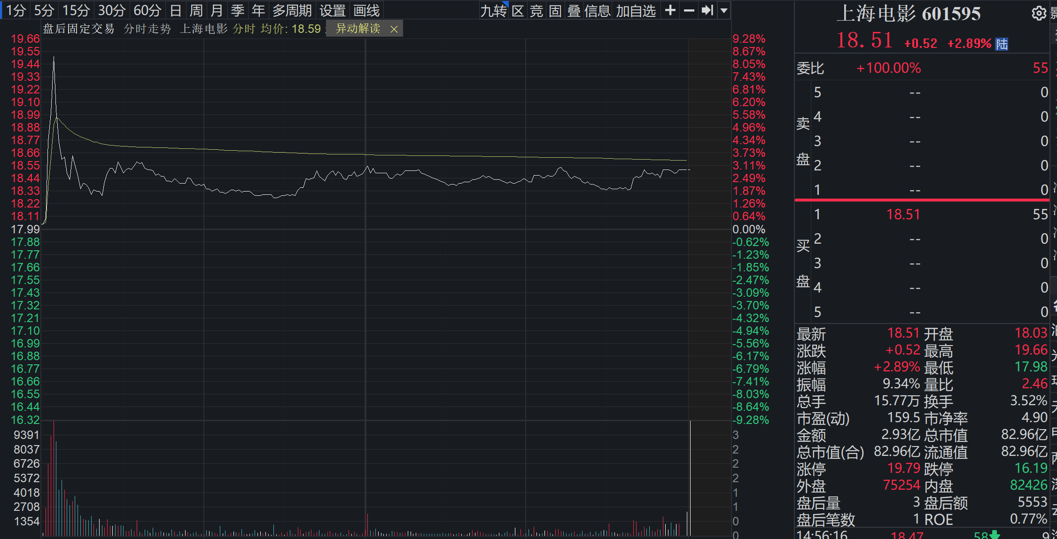Click the green down arrow at bottom
The width and height of the screenshot is (1057, 539).
pyautogui.click(x=995, y=534)
